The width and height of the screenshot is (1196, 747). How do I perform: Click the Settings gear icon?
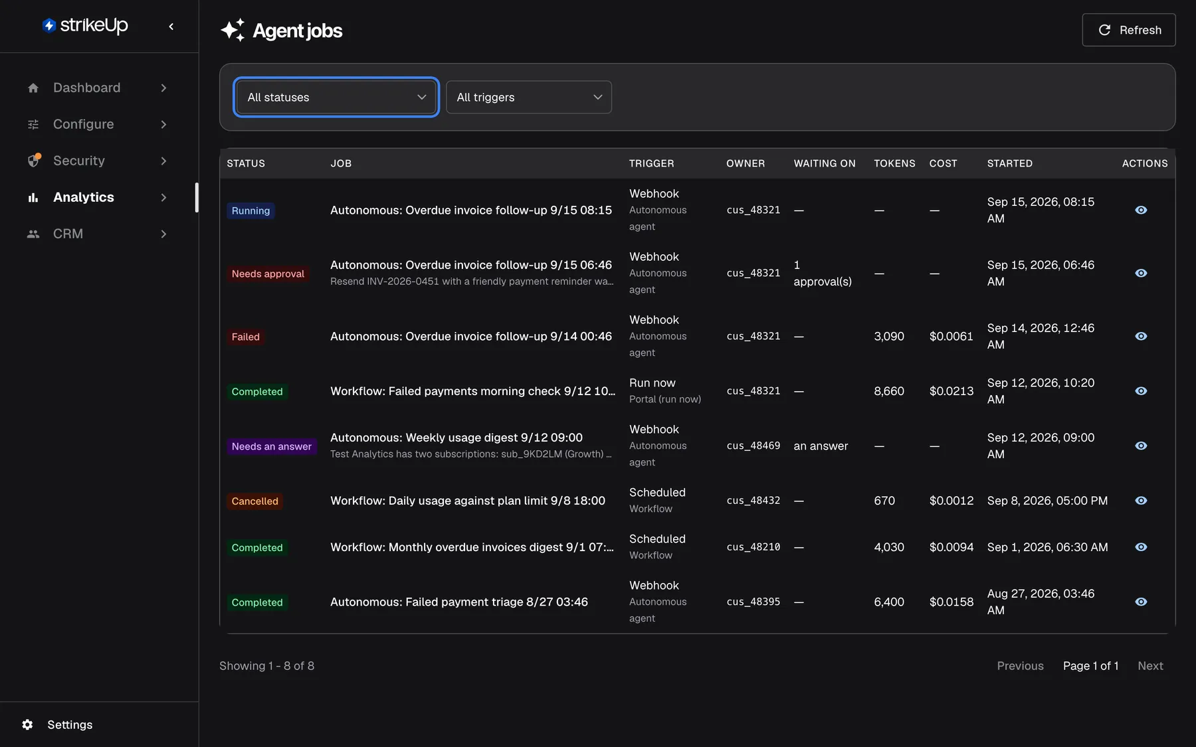click(x=27, y=724)
